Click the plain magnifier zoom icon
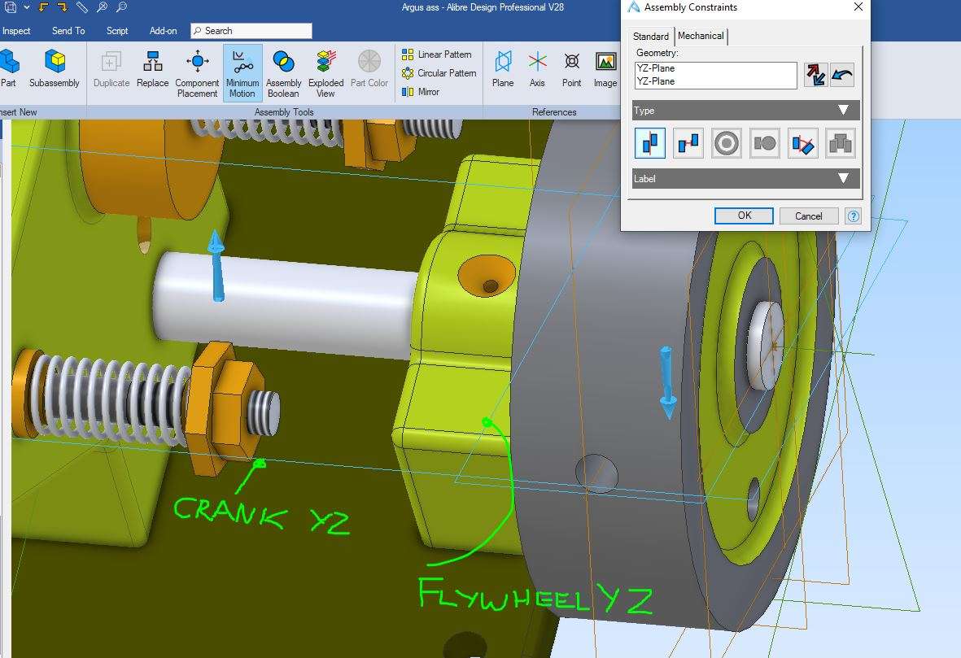961x658 pixels. (x=121, y=7)
